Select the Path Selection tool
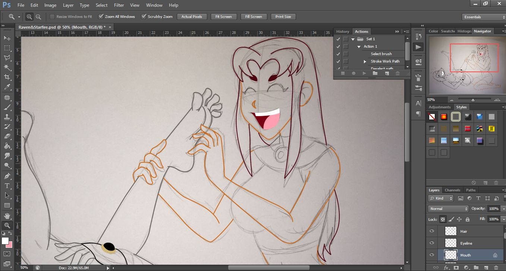Viewport: 506px width, 271px height. (x=7, y=195)
